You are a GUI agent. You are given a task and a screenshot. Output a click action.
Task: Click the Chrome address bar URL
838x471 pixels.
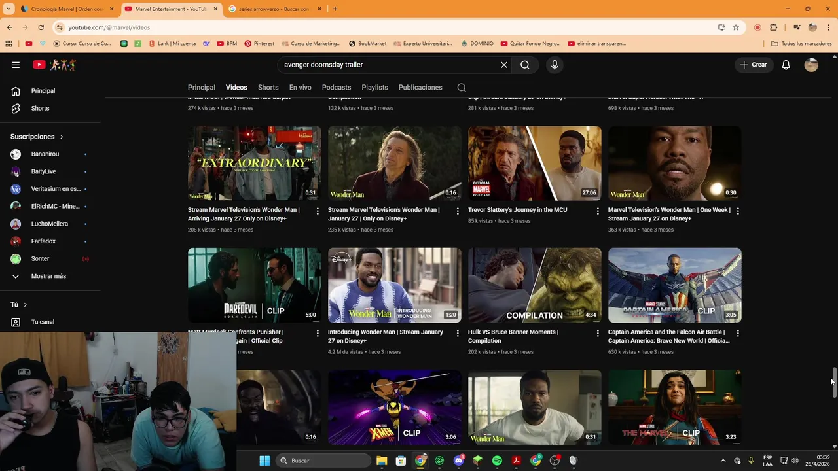tap(109, 27)
